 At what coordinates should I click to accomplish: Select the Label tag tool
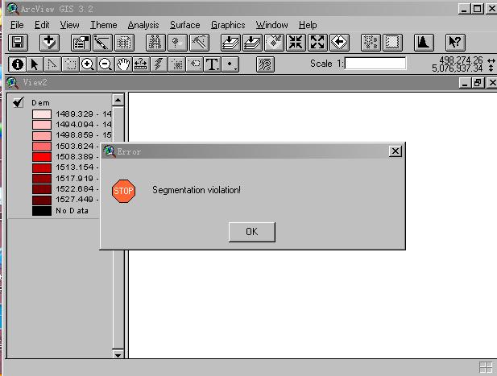click(x=194, y=64)
